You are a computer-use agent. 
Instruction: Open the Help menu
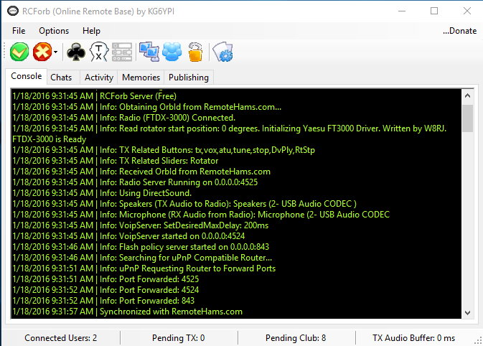point(91,31)
